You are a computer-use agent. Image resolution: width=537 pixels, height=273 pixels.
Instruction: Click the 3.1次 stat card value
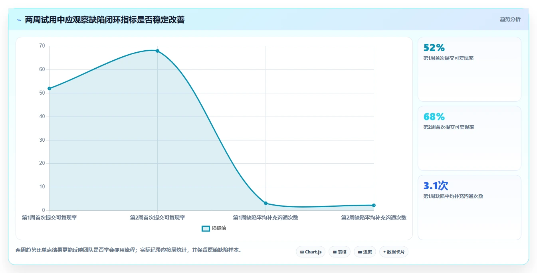tap(436, 186)
